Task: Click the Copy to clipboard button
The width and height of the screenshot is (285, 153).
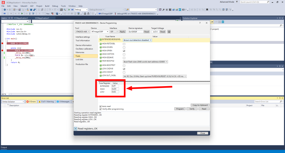Action: coord(200,105)
